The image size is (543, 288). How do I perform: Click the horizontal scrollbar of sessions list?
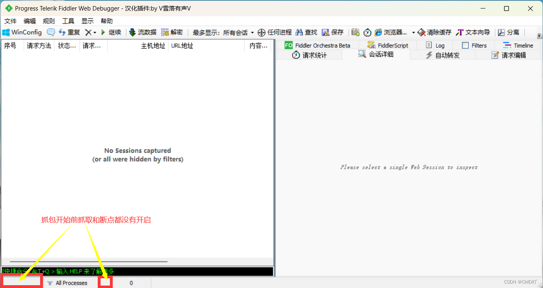click(88, 262)
